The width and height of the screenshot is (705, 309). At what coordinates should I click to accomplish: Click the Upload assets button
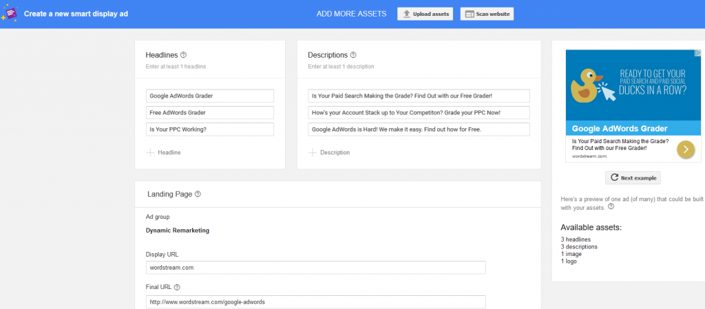(x=425, y=14)
